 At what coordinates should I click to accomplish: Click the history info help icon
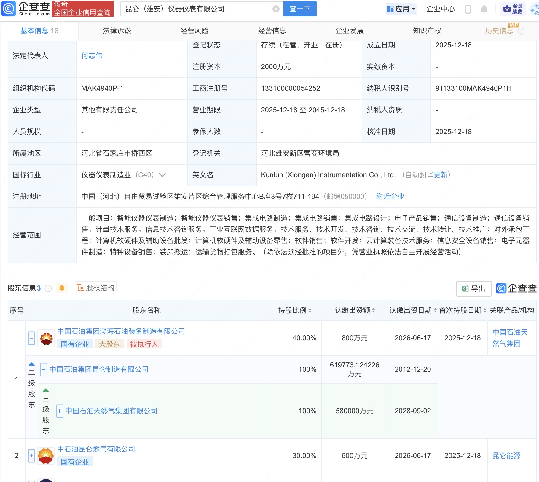click(x=521, y=31)
